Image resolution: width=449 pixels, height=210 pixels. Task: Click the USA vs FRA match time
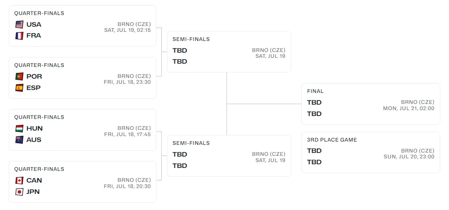point(127,30)
